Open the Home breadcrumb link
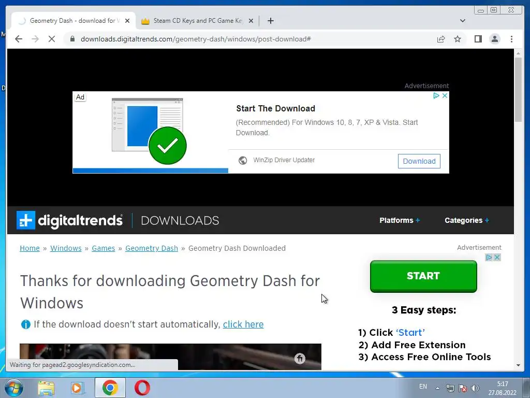This screenshot has height=398, width=530. pos(30,248)
